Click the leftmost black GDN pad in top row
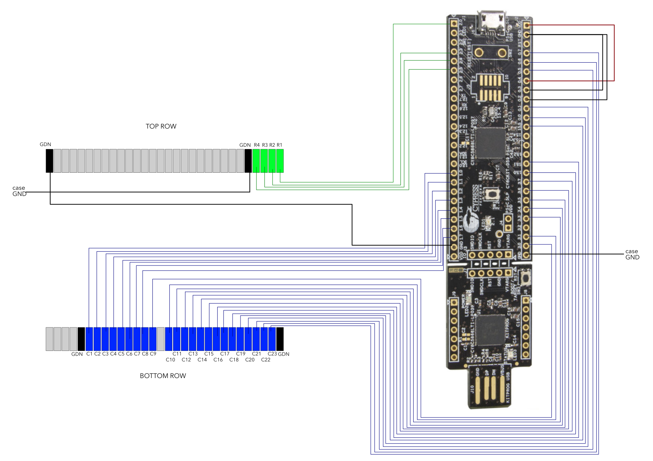Image resolution: width=653 pixels, height=461 pixels. [x=49, y=160]
